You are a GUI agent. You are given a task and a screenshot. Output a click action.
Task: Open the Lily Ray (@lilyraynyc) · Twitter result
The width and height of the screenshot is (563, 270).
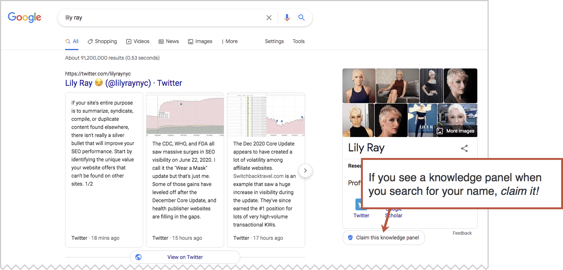coord(124,83)
